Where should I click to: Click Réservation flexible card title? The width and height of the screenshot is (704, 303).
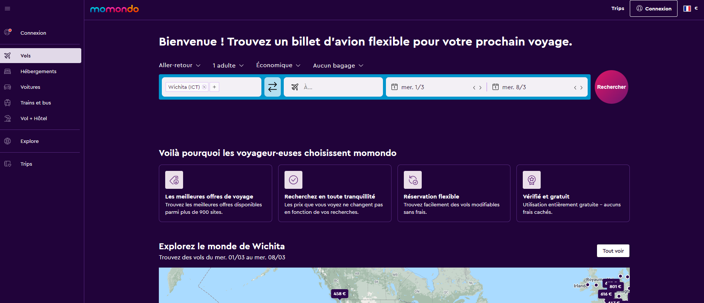431,197
